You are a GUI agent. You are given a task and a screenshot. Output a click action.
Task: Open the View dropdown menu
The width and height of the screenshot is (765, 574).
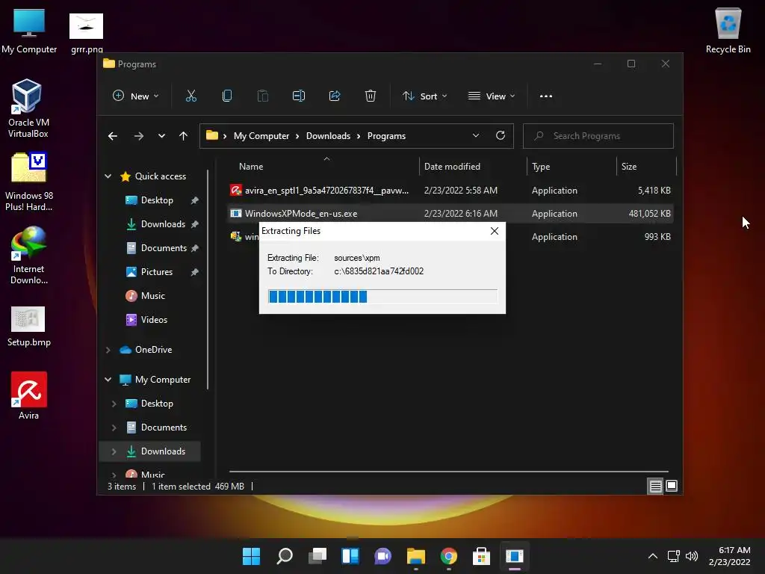coord(491,96)
